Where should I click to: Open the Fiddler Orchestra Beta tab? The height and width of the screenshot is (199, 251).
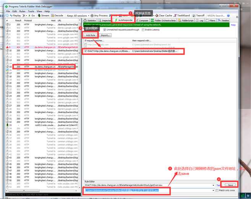coord(163,21)
